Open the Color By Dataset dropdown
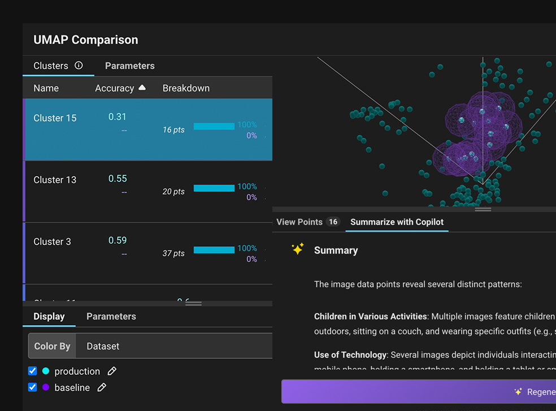The width and height of the screenshot is (556, 411). (175, 346)
